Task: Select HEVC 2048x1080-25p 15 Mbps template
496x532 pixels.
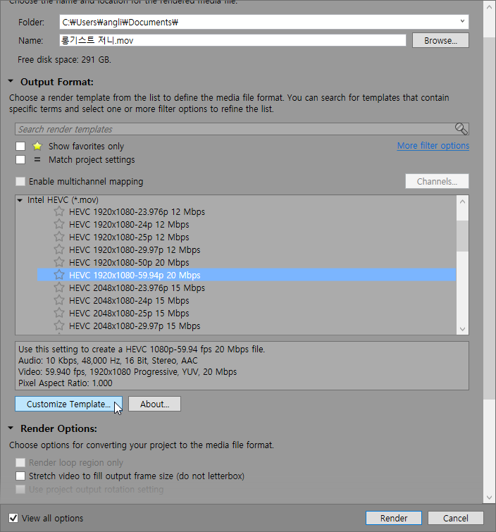Action: (129, 313)
